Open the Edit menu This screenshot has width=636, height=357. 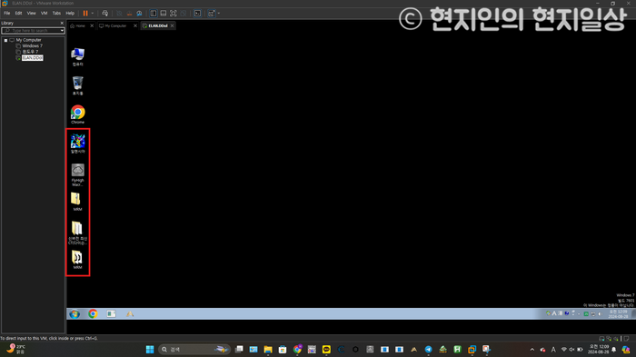(19, 14)
